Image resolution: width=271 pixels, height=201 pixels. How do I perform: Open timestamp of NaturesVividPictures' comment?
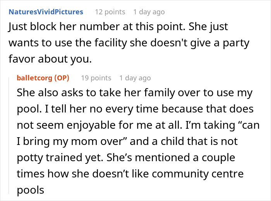click(149, 12)
